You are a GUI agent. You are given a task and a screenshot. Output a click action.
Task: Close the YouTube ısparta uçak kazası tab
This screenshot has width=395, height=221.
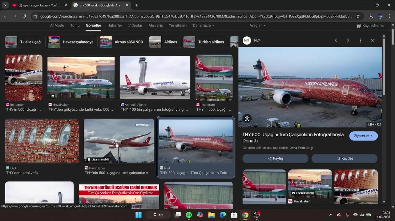pos(66,5)
